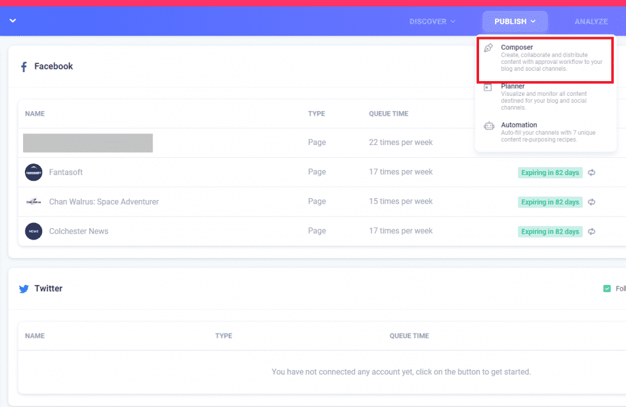Viewport: 626px width, 407px height.
Task: Switch to the ANALYZE menu
Action: [x=591, y=21]
